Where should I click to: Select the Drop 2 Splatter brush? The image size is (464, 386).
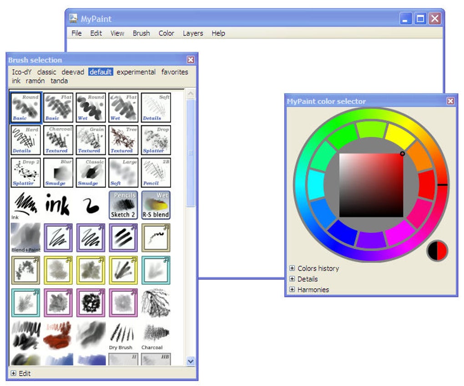26,172
